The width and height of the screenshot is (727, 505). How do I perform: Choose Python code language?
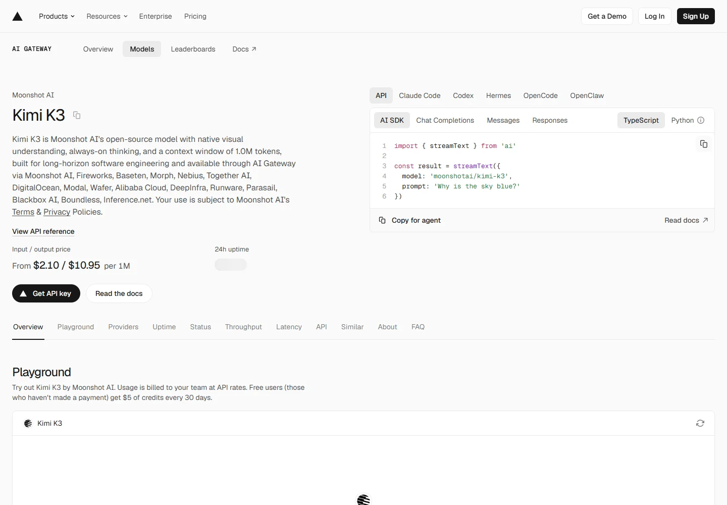click(683, 120)
